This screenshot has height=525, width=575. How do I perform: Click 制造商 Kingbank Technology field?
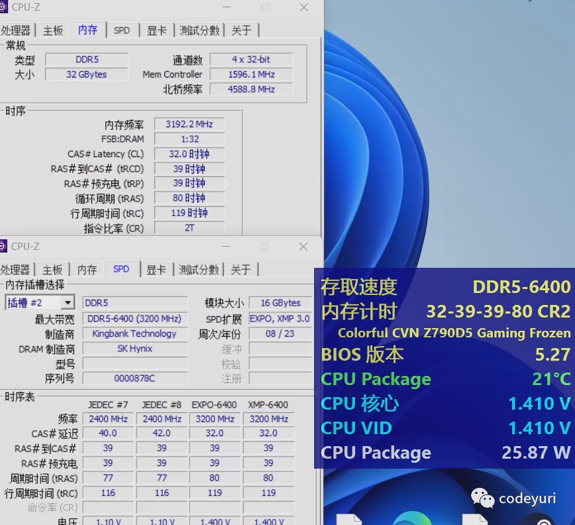tap(134, 333)
